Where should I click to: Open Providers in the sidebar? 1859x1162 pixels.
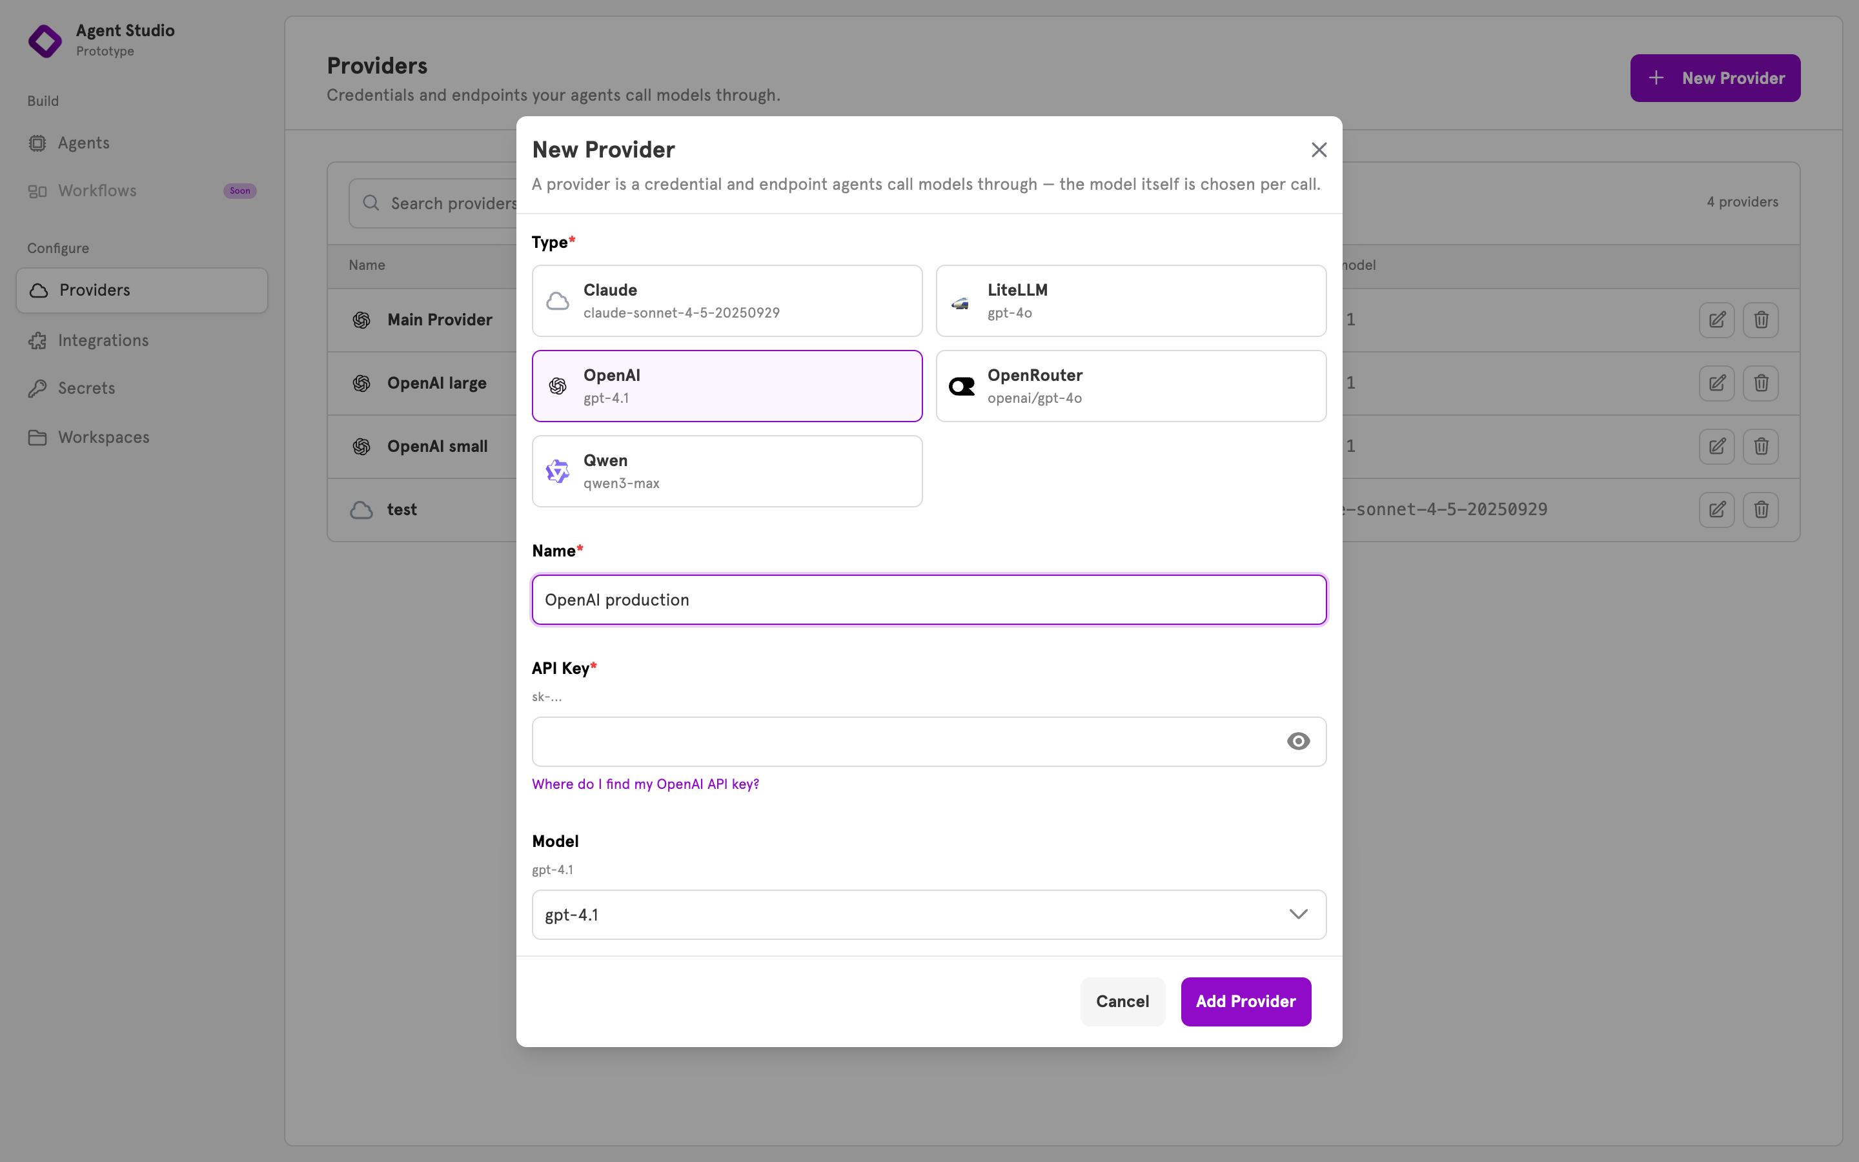click(x=142, y=290)
